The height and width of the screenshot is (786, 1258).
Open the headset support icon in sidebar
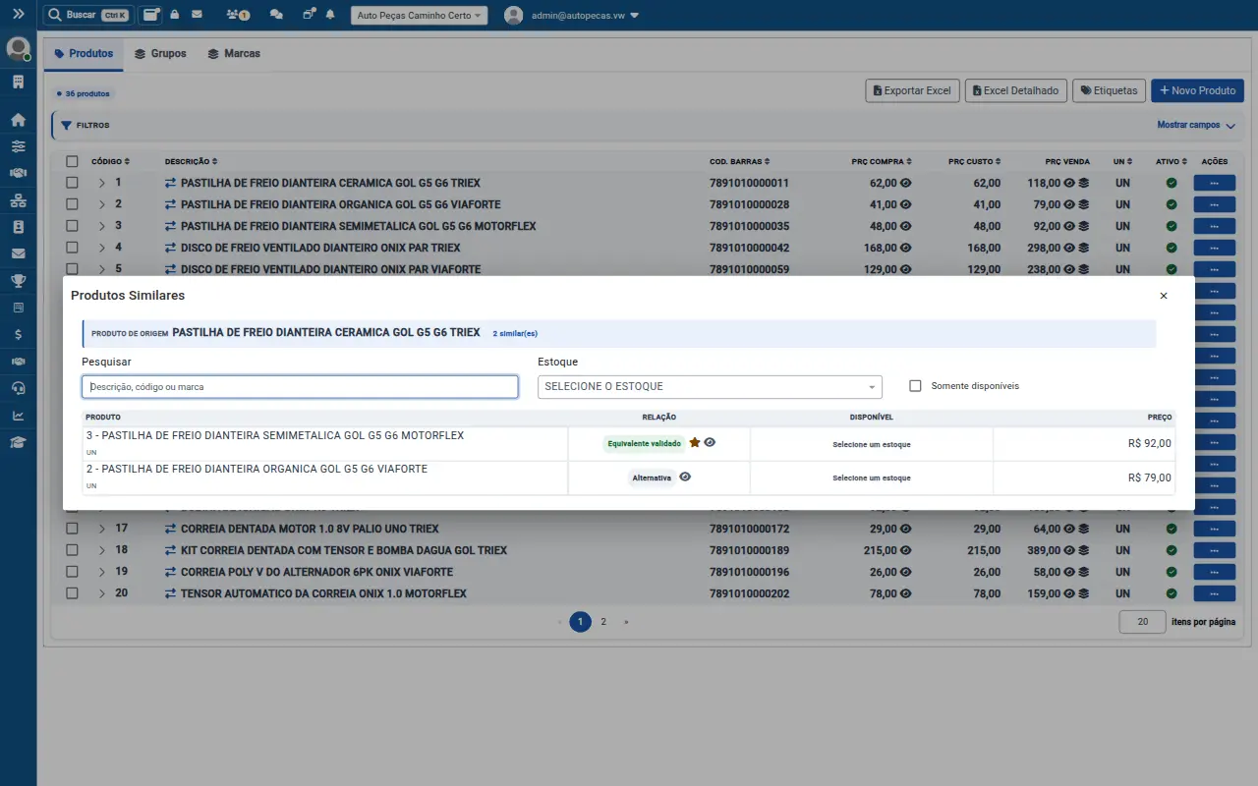[18, 388]
